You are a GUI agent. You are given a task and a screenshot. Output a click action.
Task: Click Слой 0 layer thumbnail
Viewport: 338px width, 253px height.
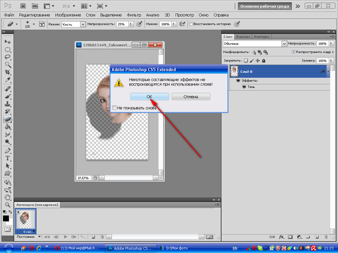point(234,71)
